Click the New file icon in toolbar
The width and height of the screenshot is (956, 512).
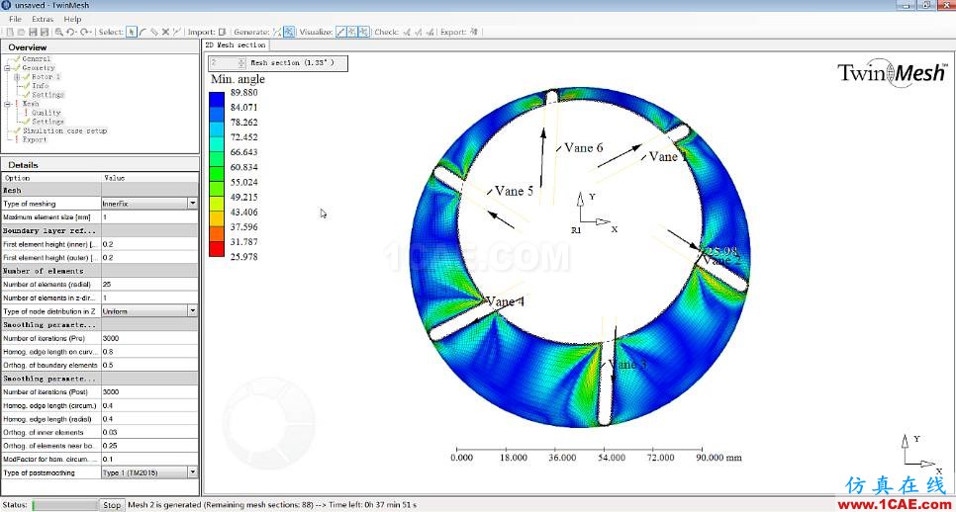pos(10,32)
